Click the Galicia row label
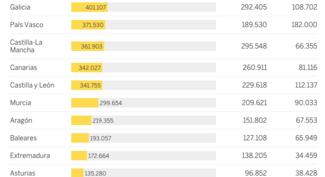This screenshot has height=177, width=325. click(20, 7)
